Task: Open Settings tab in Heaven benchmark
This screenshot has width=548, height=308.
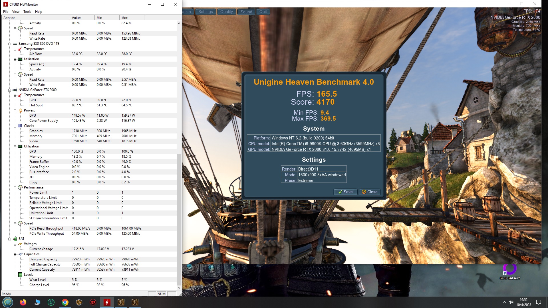Action: (205, 12)
